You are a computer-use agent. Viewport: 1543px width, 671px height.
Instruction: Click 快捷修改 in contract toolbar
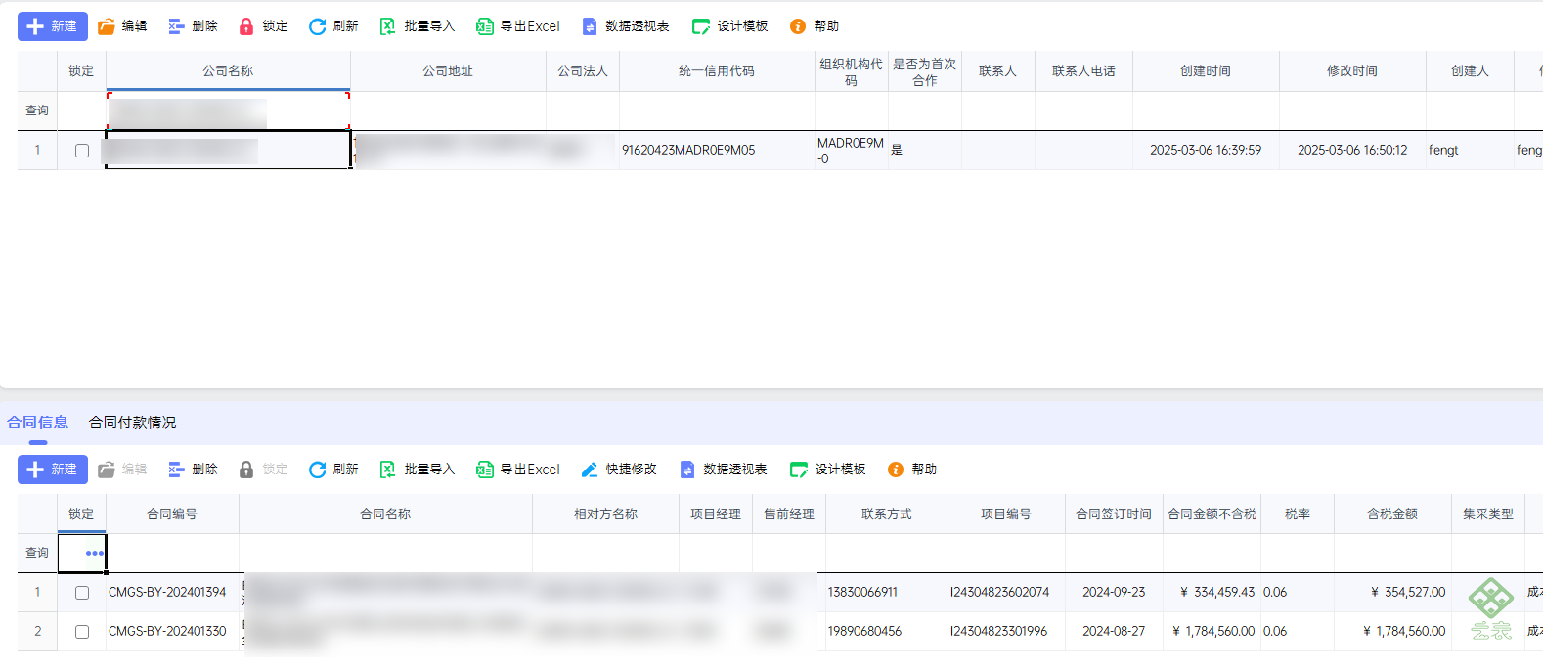619,470
